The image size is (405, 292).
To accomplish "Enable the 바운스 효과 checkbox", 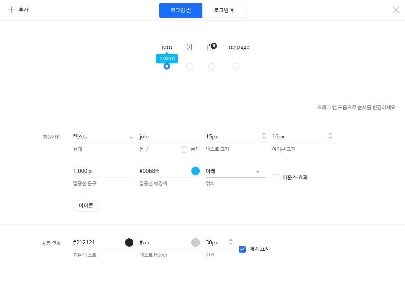I will coord(275,178).
